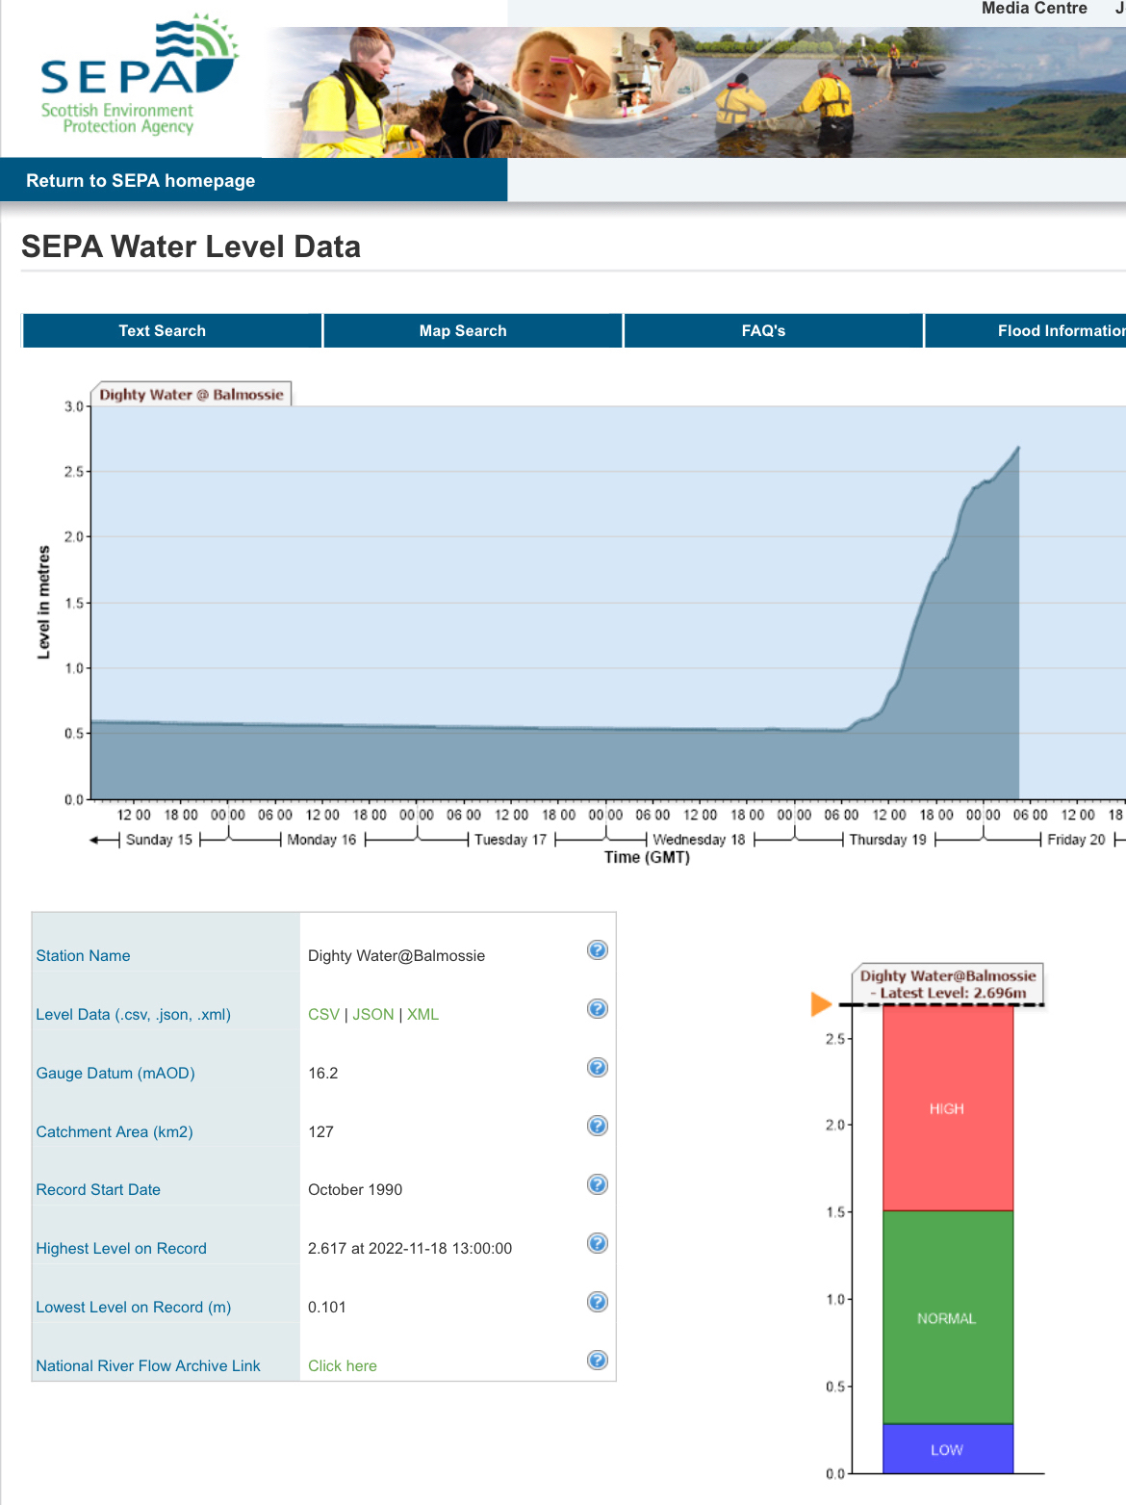Click help icon beside Station Name row
The height and width of the screenshot is (1505, 1126).
(597, 950)
